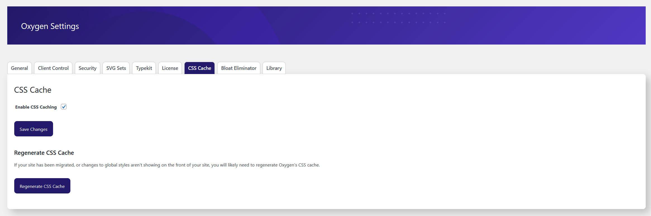View the License tab

point(170,68)
